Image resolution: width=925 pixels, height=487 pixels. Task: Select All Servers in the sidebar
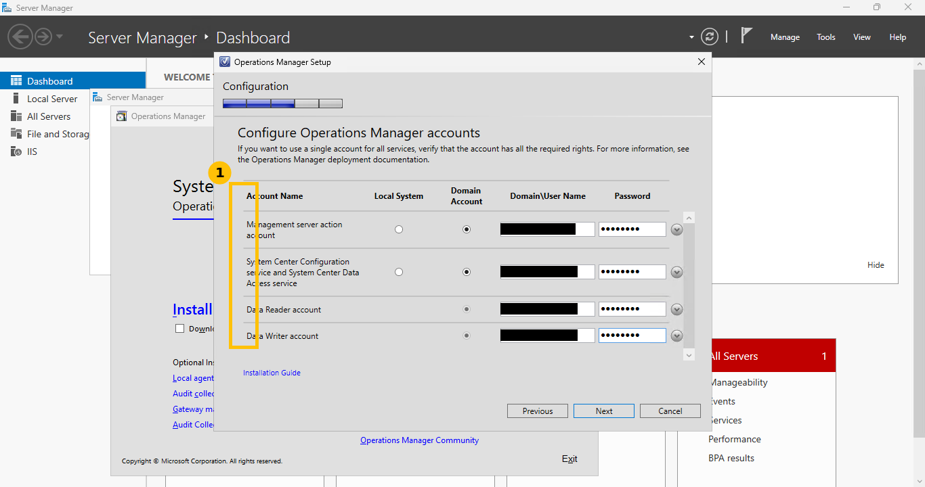point(49,116)
